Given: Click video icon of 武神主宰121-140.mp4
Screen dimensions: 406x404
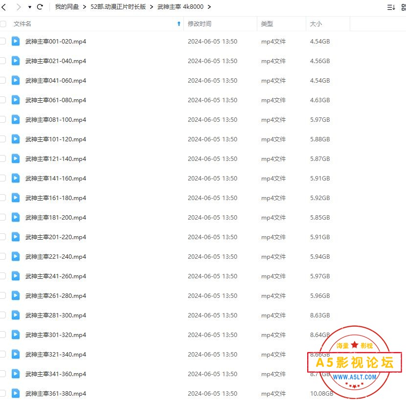Looking at the screenshot, I should coord(16,158).
